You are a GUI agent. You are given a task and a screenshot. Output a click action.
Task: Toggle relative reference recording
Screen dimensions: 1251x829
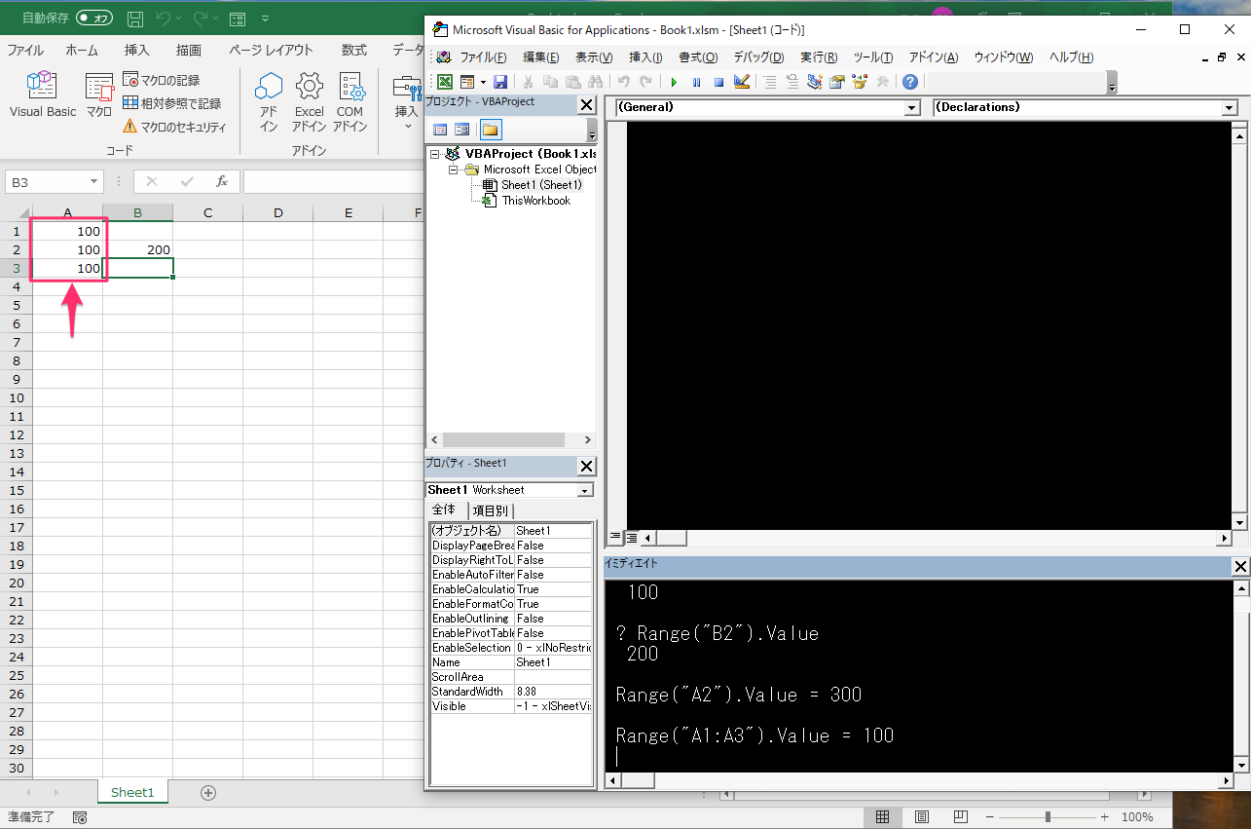click(172, 103)
